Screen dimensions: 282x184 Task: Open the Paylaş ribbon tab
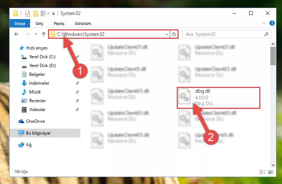[x=59, y=23]
